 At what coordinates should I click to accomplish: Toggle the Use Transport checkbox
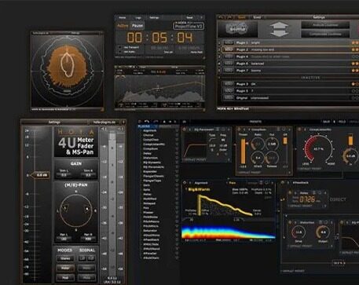pyautogui.click(x=120, y=47)
